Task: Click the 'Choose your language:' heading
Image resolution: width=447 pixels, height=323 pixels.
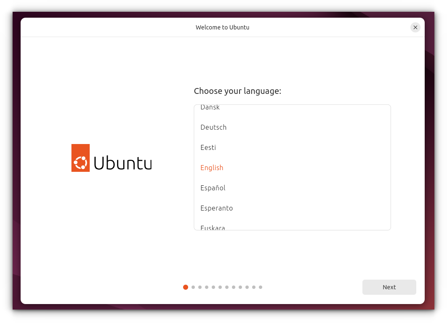Action: [238, 91]
